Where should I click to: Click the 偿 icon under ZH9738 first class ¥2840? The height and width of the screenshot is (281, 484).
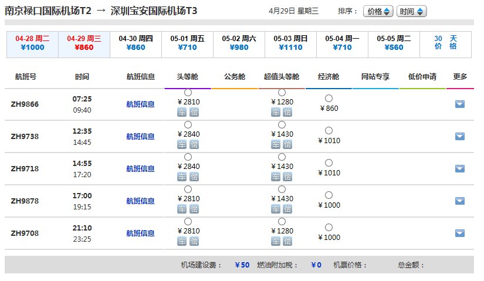194,144
